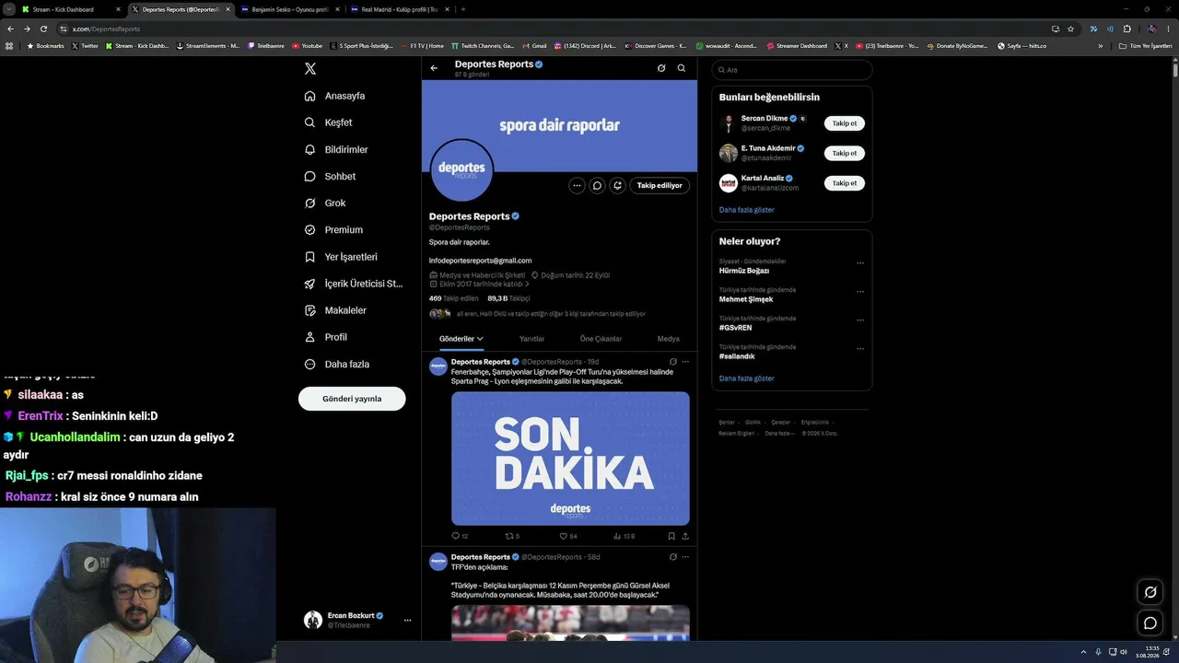Screen dimensions: 1179x663
Task: Click the Gönderi yayınla button
Action: click(352, 399)
